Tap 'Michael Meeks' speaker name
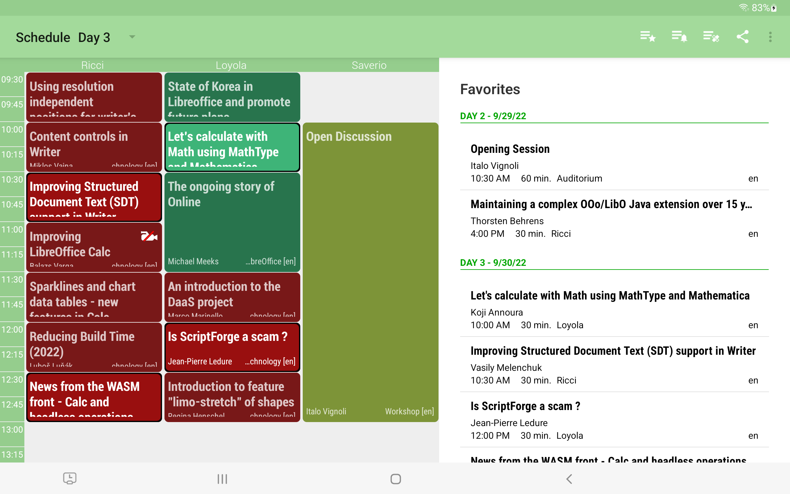 point(193,262)
